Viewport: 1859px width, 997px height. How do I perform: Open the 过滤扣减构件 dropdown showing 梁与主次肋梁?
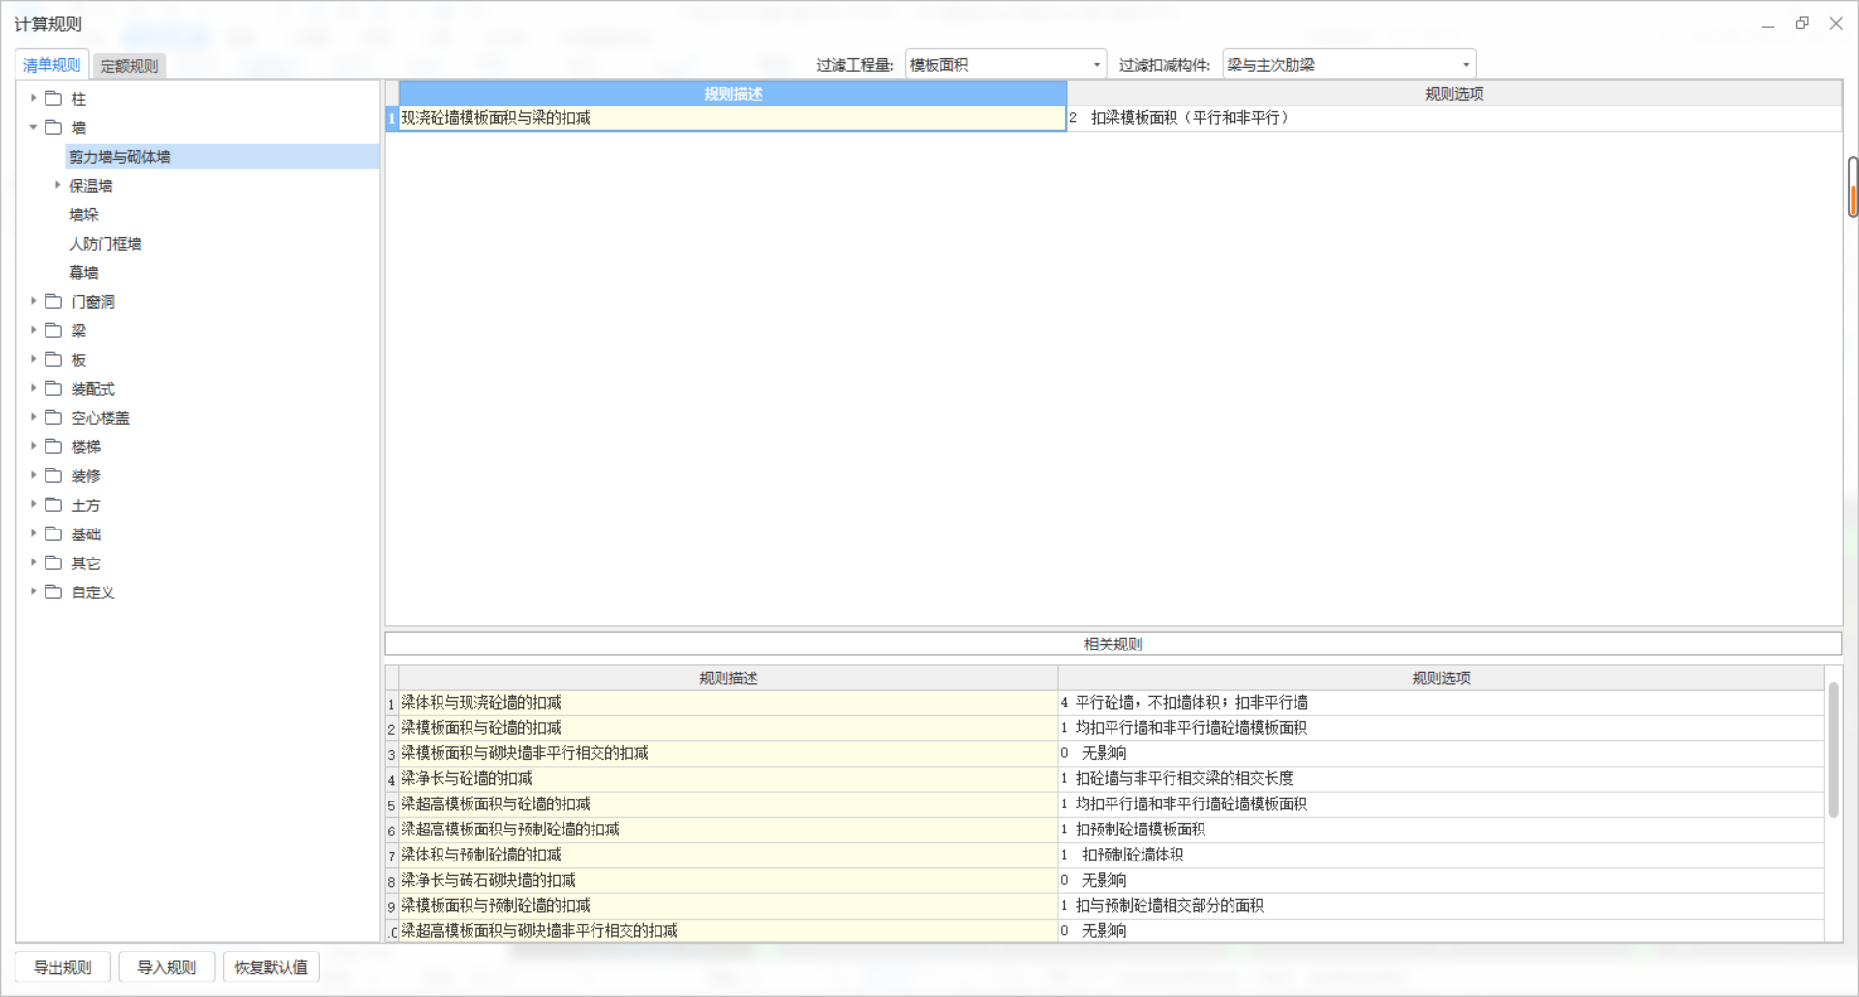1349,65
